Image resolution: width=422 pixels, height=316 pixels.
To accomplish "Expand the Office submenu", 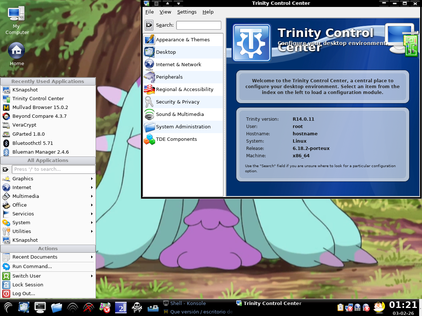I will tap(48, 205).
